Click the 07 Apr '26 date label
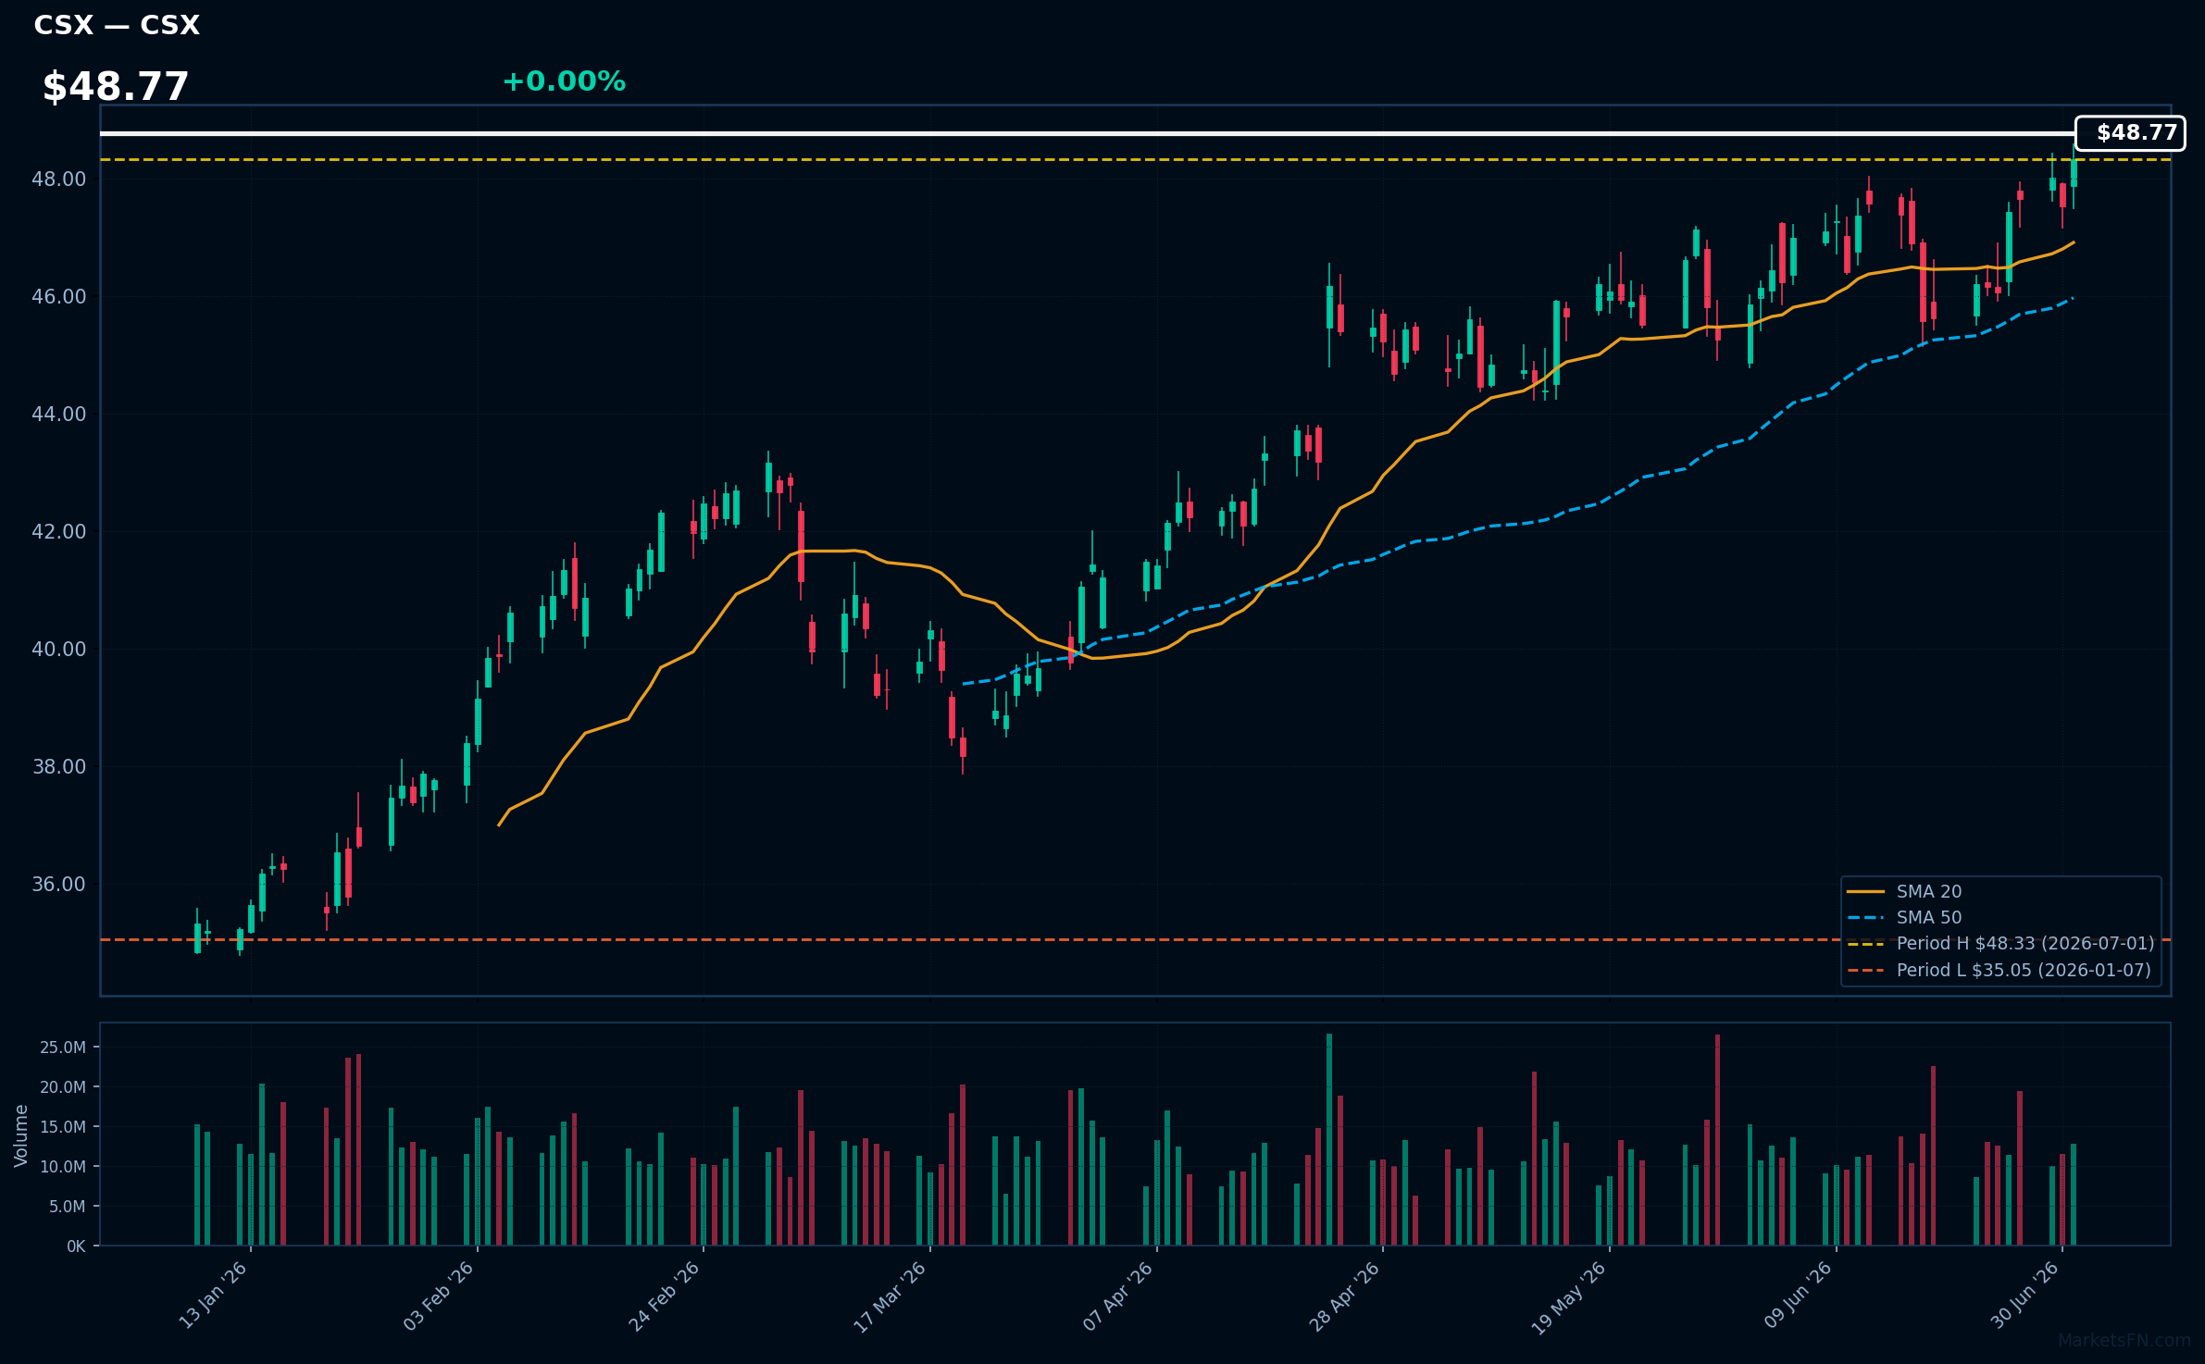The height and width of the screenshot is (1364, 2205). (x=1118, y=1296)
